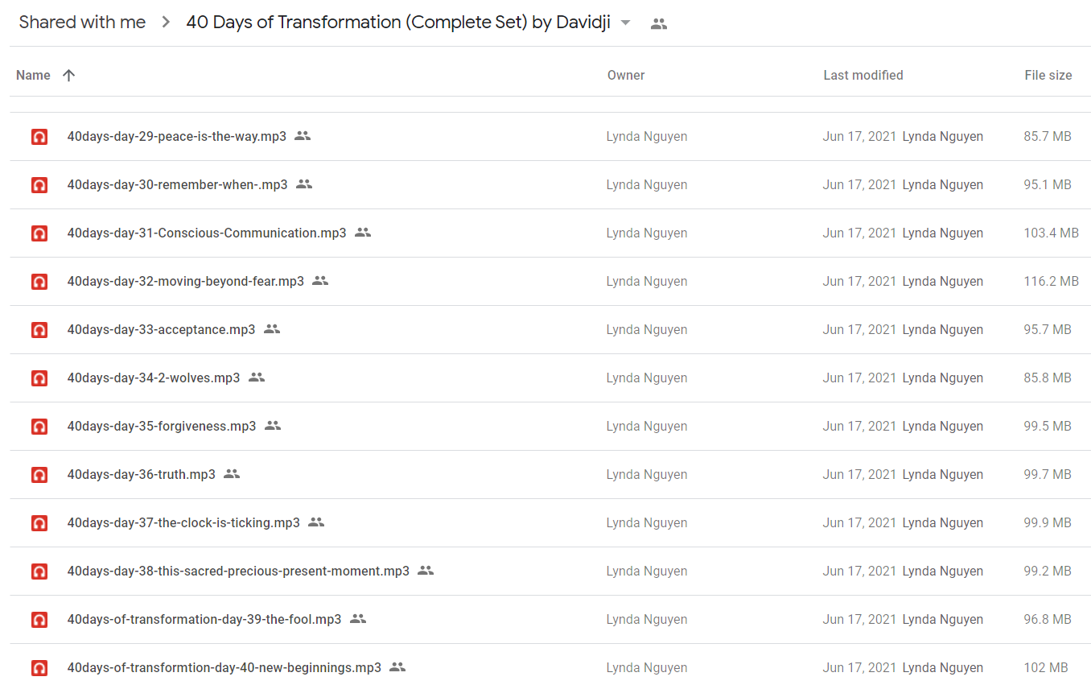Click owner Lynda Nguyen in day-36-truth row
Image resolution: width=1091 pixels, height=685 pixels.
tap(647, 475)
